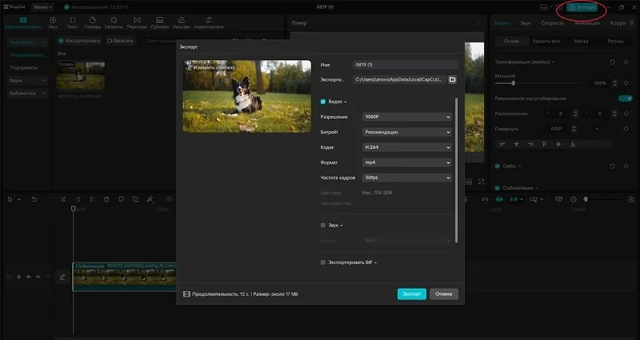Click the shield marker icon in timeline toolbar

point(121,199)
